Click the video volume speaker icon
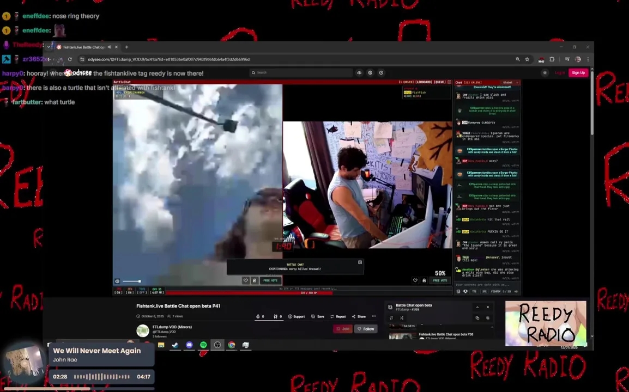Image resolution: width=629 pixels, height=392 pixels. click(x=117, y=281)
